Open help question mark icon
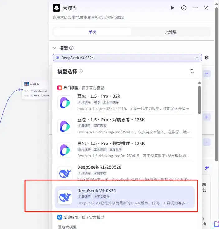This screenshot has width=219, height=229. click(x=183, y=8)
